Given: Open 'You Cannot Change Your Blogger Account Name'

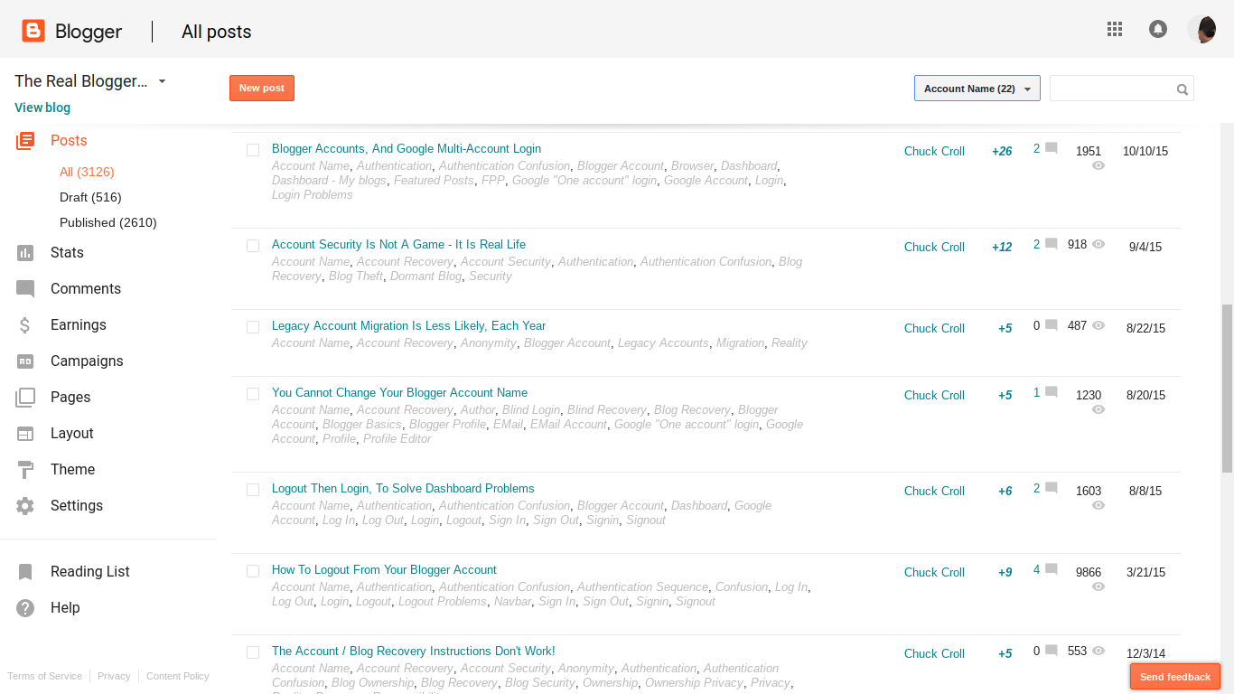Looking at the screenshot, I should point(399,392).
